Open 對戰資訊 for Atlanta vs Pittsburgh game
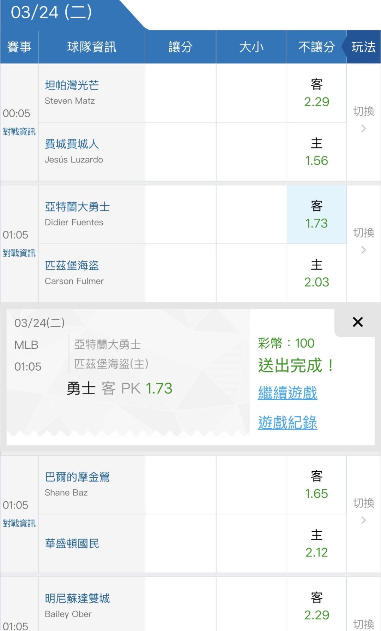Viewport: 381px width, 631px height. (19, 253)
